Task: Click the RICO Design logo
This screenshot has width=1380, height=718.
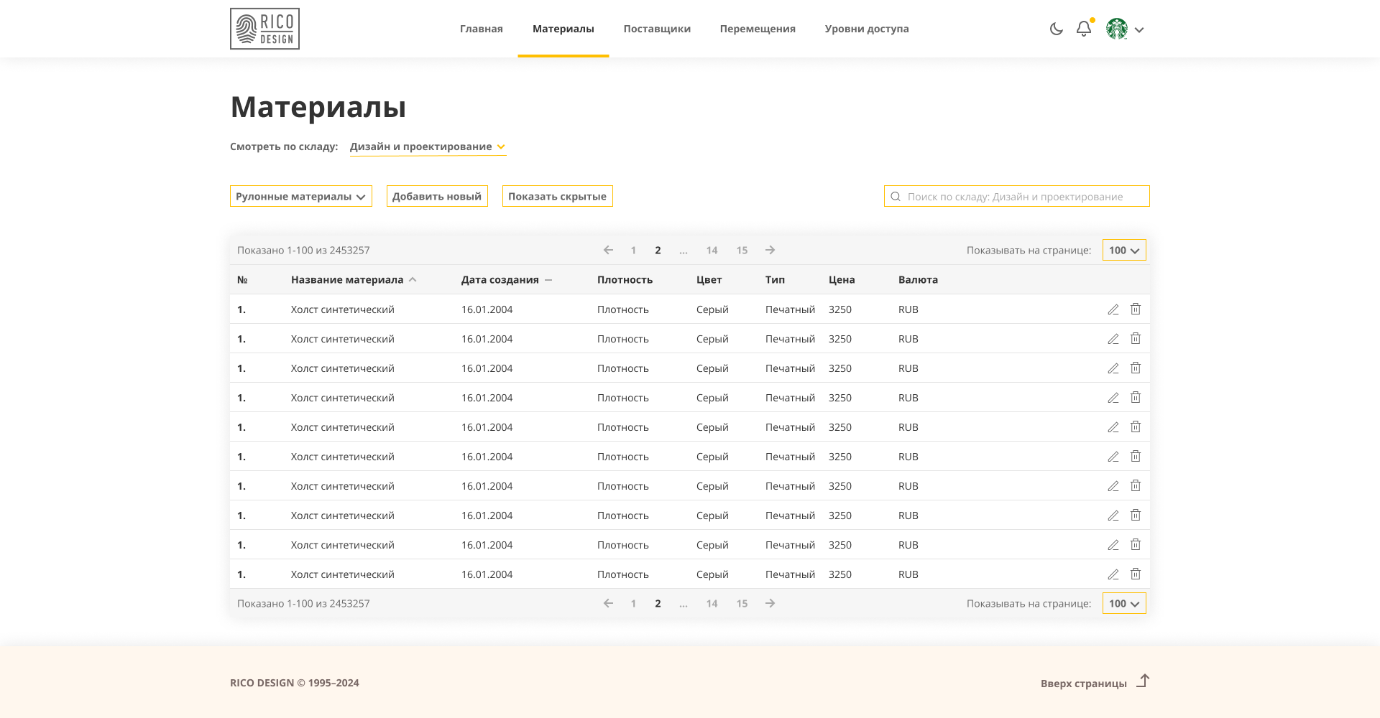Action: click(x=264, y=29)
